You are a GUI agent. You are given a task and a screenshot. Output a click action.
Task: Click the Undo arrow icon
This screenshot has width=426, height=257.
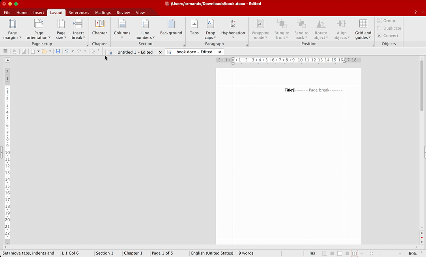pos(67,51)
